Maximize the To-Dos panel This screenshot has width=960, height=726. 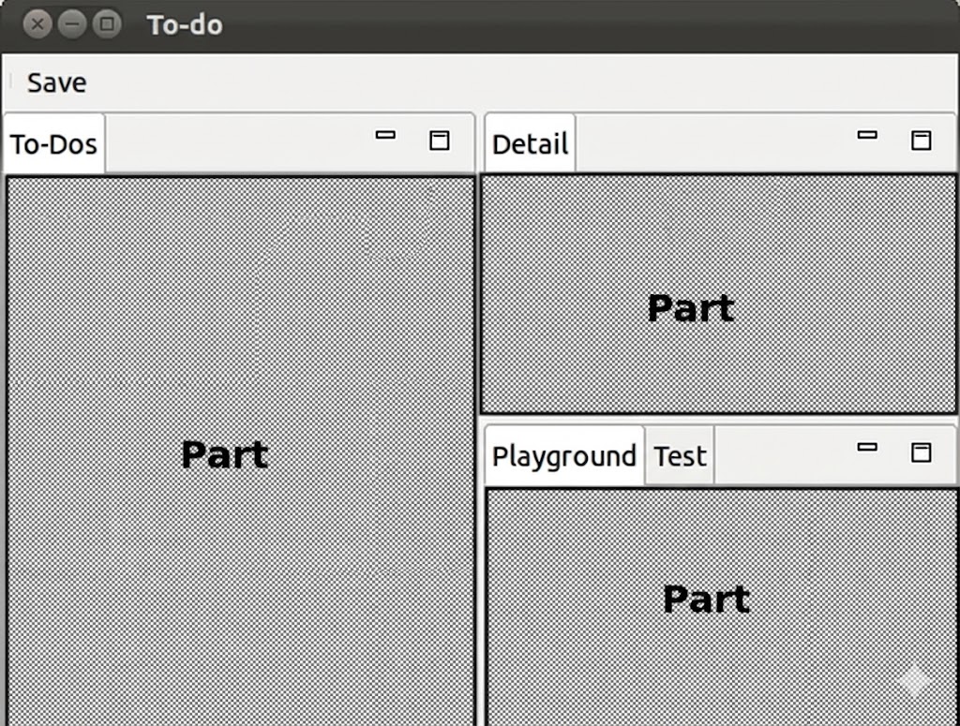coord(439,141)
